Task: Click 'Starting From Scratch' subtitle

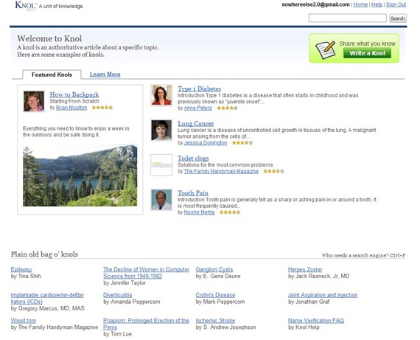Action: [x=74, y=101]
